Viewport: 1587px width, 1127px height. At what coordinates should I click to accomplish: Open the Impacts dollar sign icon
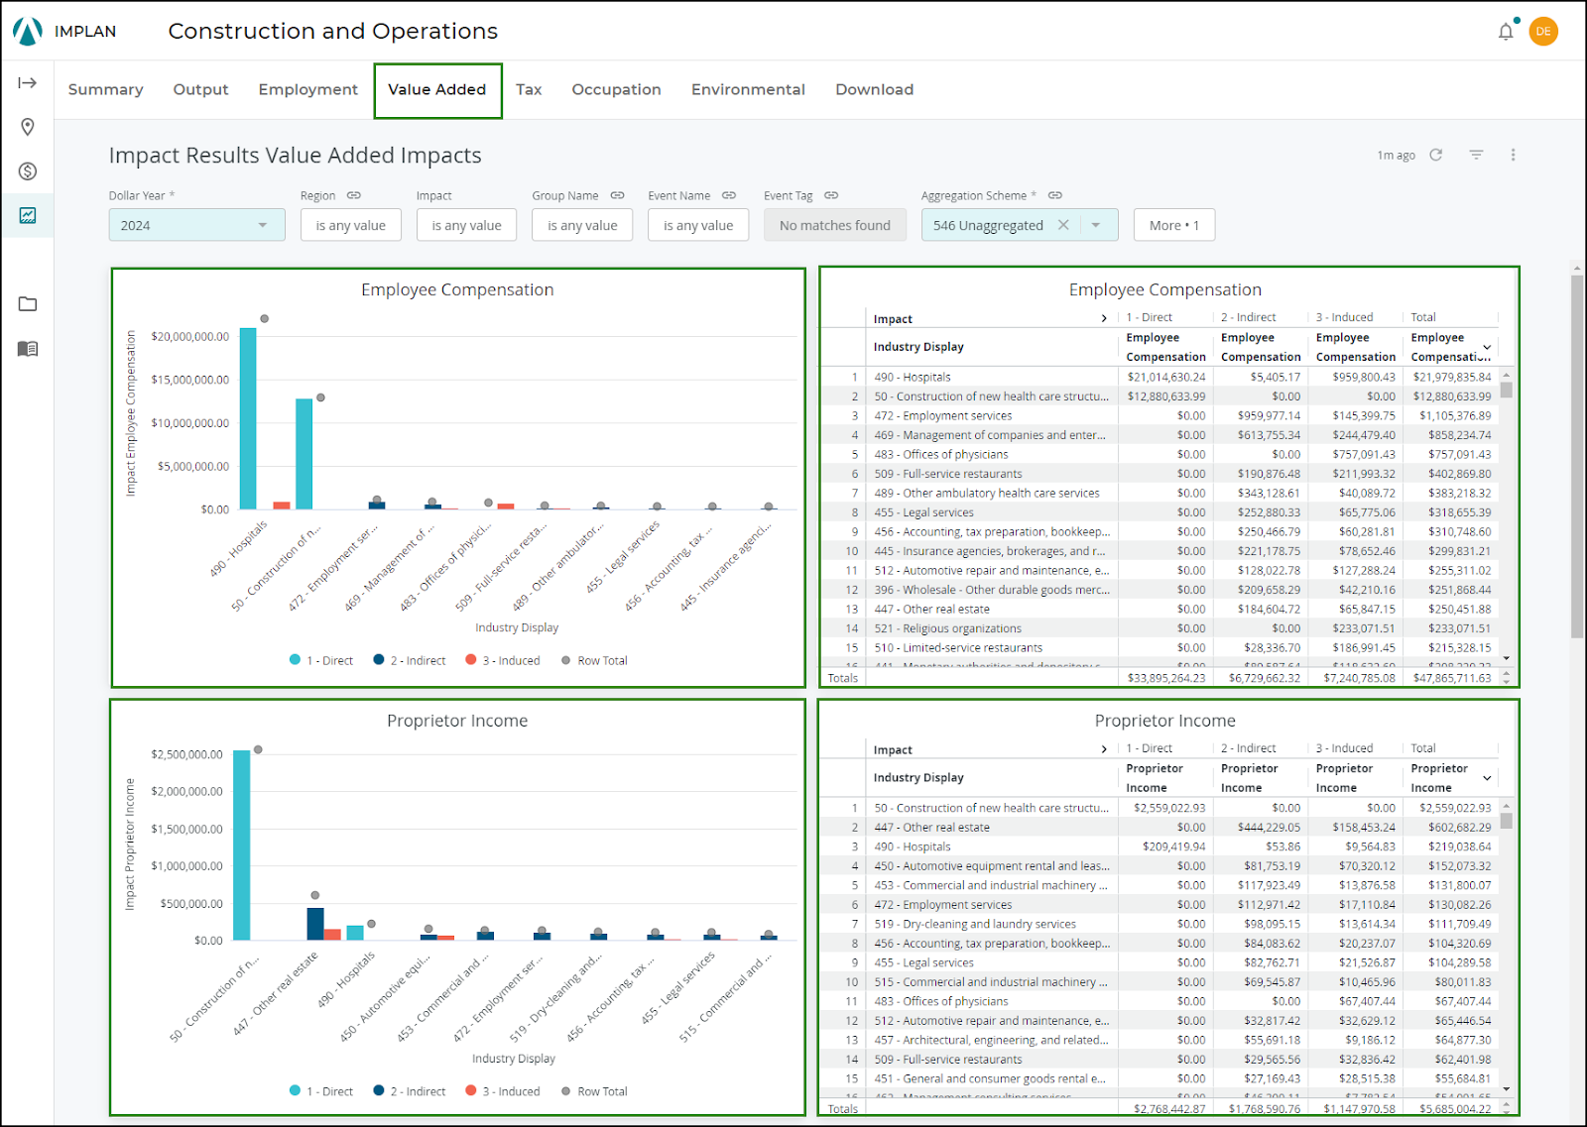click(28, 171)
